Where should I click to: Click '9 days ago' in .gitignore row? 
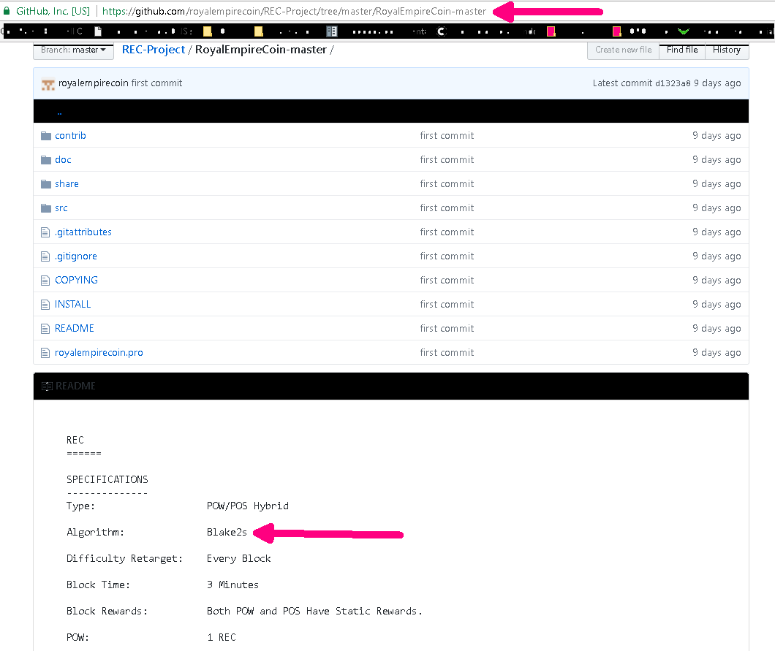point(717,256)
